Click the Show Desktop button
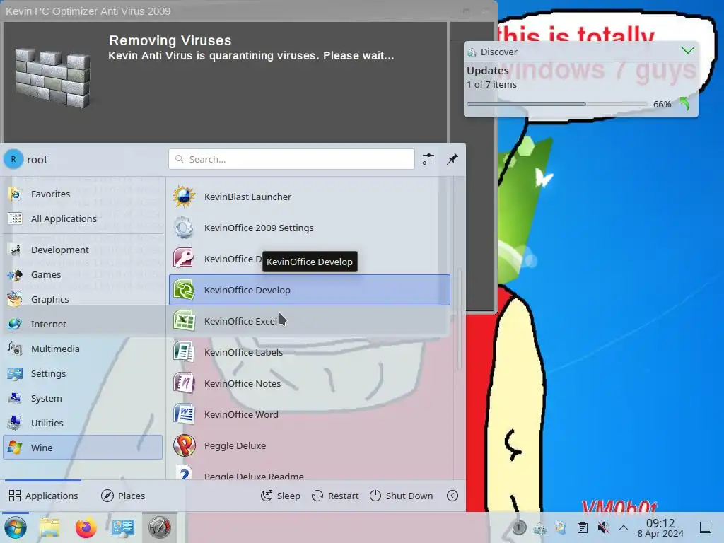 pos(706,527)
